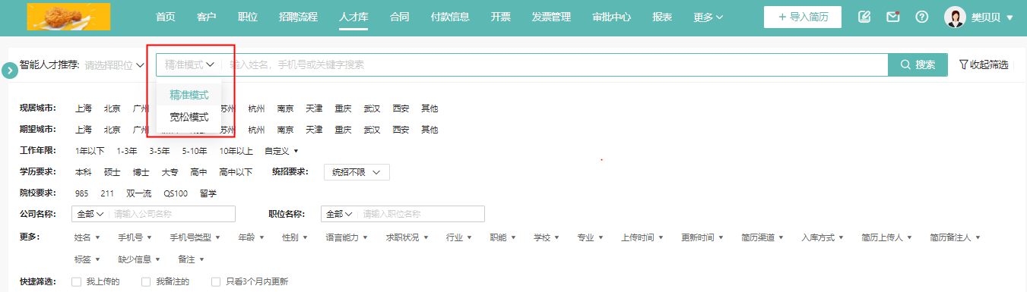Select 3-5年 work experience
The height and width of the screenshot is (292, 1027).
[x=160, y=151]
